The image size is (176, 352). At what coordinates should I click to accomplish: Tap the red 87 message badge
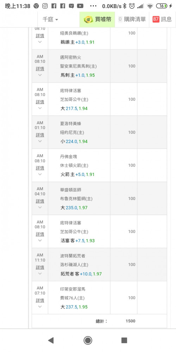[156, 19]
